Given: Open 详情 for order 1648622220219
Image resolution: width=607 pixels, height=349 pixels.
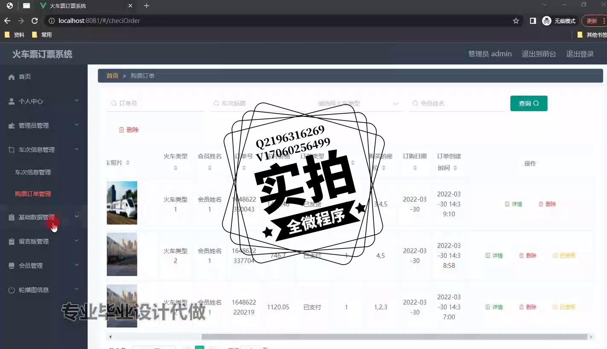Looking at the screenshot, I should [494, 307].
